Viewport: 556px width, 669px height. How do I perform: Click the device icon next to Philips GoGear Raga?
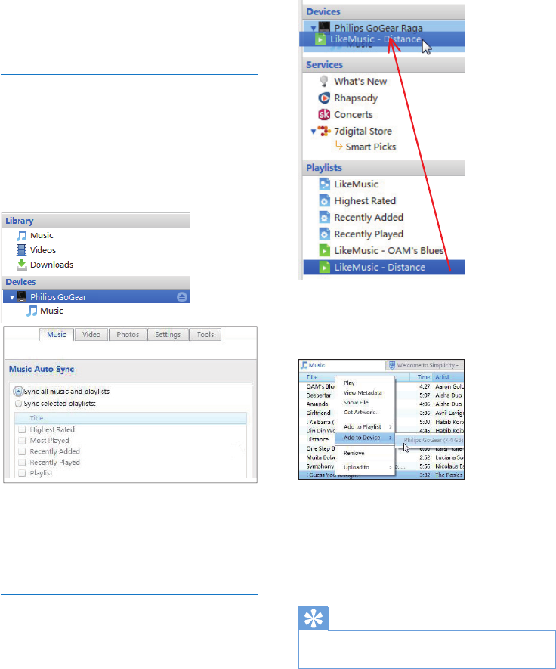coord(324,28)
